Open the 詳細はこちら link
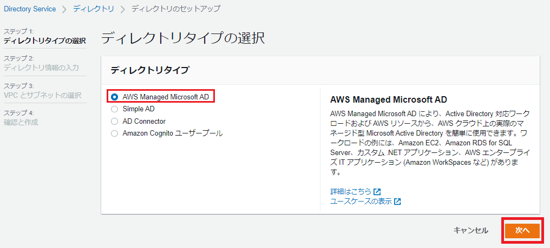This screenshot has height=248, width=550. [350, 192]
